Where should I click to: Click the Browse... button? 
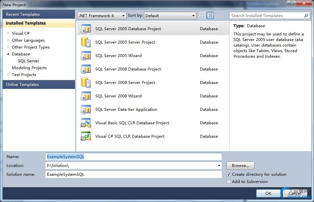point(240,165)
